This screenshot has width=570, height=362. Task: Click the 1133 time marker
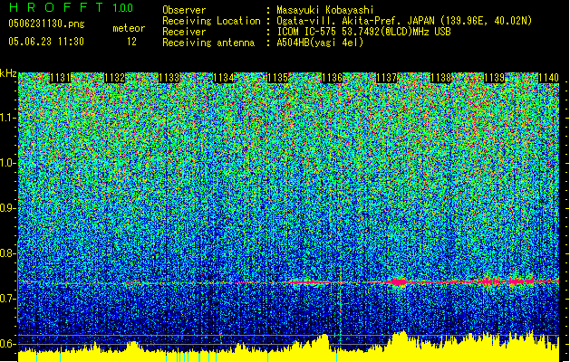click(169, 78)
